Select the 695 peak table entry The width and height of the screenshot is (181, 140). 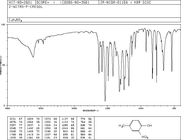86,125
